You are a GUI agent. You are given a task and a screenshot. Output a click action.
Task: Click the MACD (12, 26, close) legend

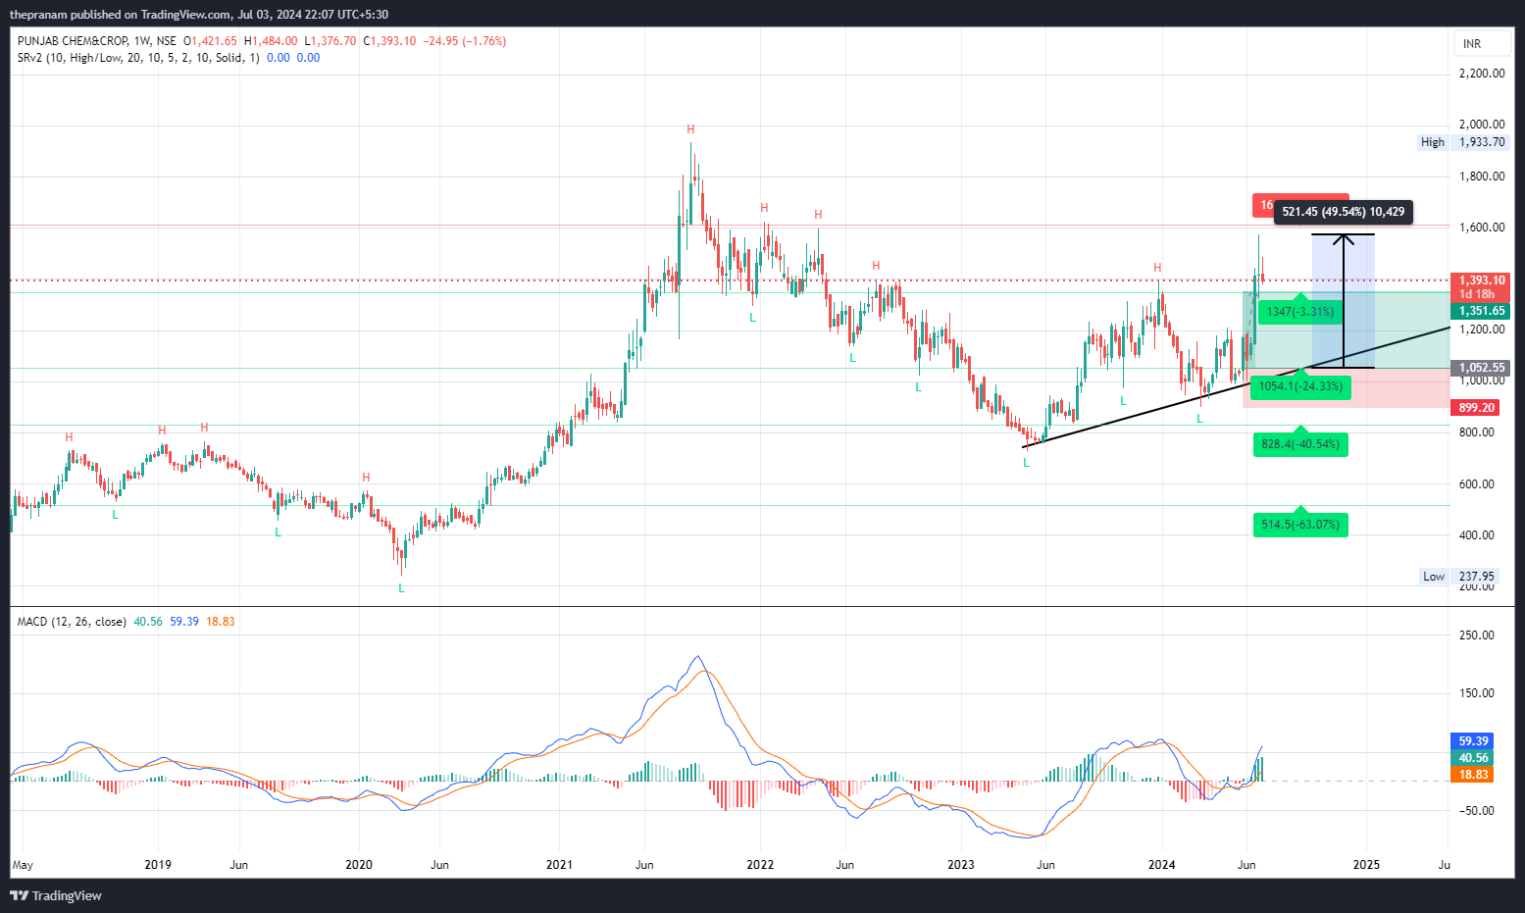click(72, 622)
